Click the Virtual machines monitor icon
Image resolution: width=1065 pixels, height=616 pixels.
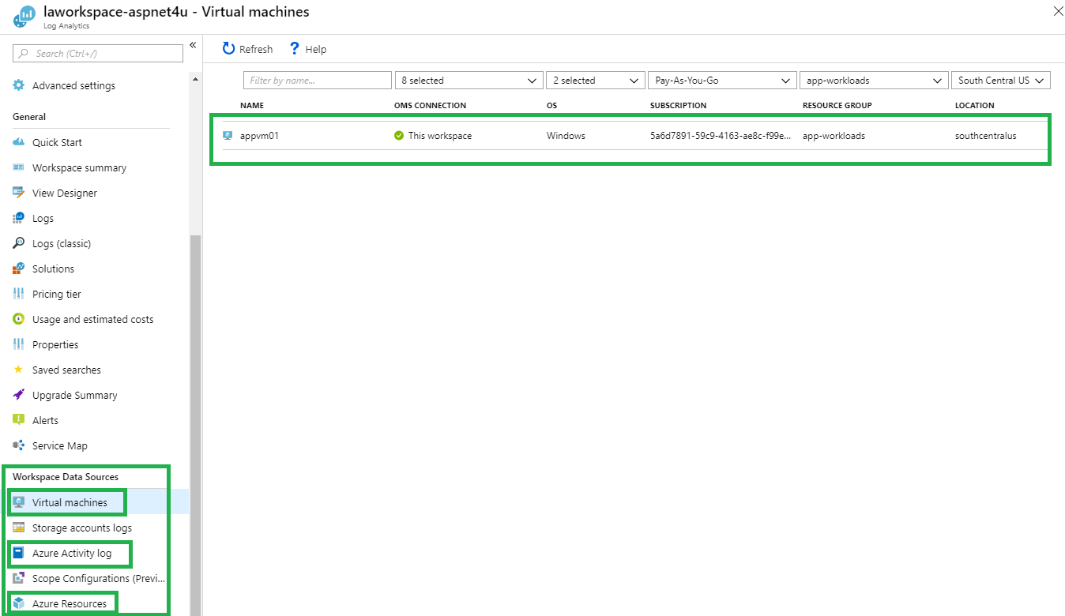(19, 502)
